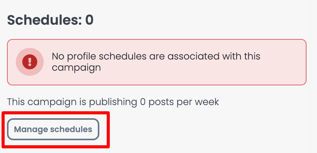Image resolution: width=317 pixels, height=153 pixels.
Task: Click the 'posts per week' wording
Action: 184,102
